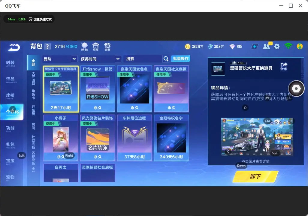Select the 宠物 pet category

coord(11,178)
